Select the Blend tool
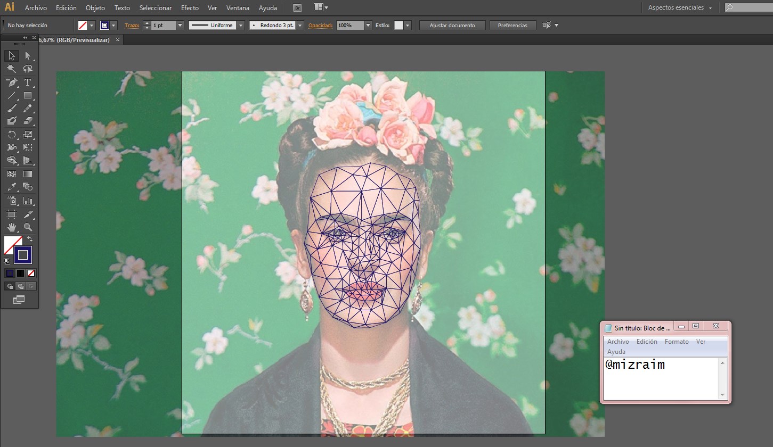773x447 pixels. pyautogui.click(x=28, y=187)
